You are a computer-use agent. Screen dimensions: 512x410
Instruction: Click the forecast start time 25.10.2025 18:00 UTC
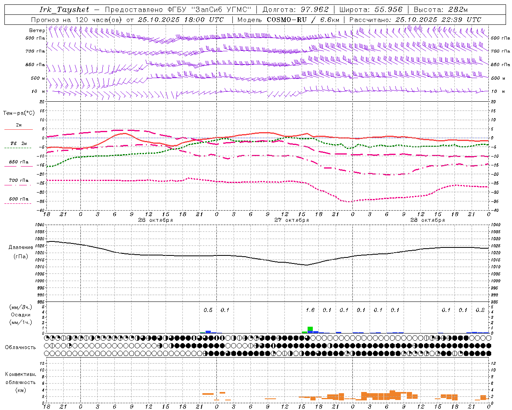pos(181,20)
